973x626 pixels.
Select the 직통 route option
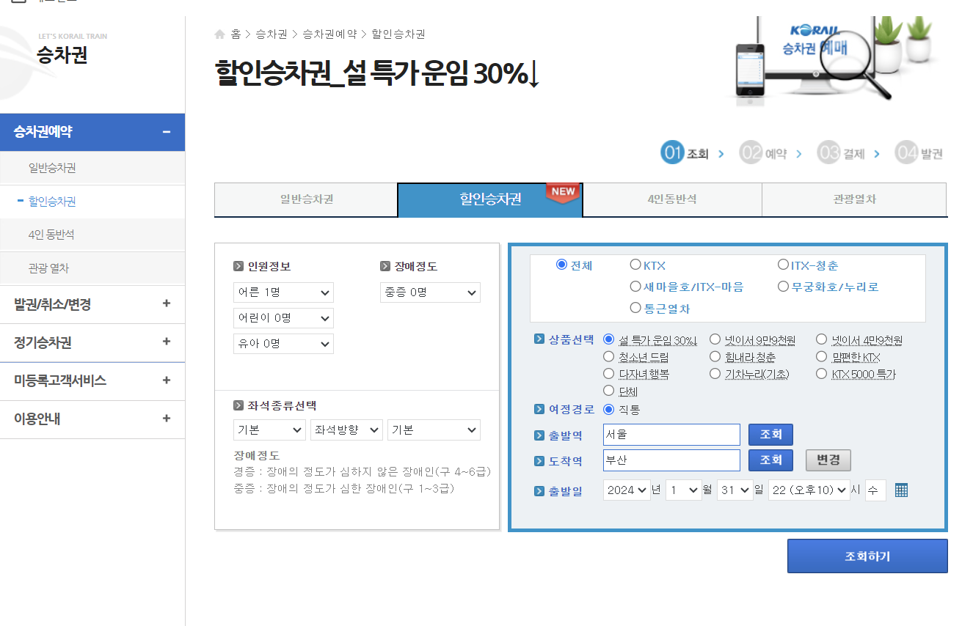click(x=609, y=410)
